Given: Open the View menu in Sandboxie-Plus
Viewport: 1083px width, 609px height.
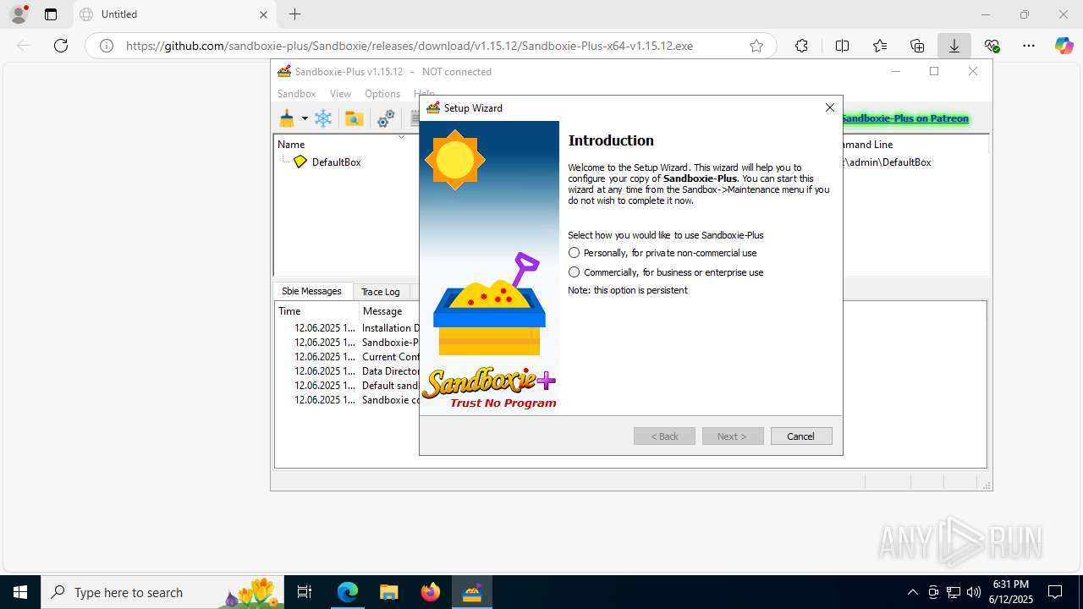Looking at the screenshot, I should pyautogui.click(x=340, y=94).
